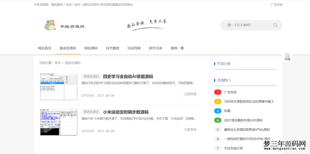Click 投稿 in the hot list
The width and height of the screenshot is (310, 154).
click(x=227, y=111)
